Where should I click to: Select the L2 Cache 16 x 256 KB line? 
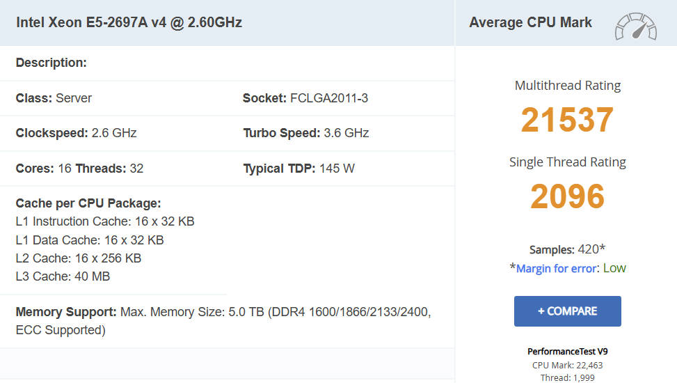[79, 258]
